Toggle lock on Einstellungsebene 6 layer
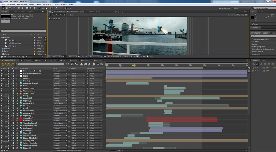Screen dimensions: 276x152 8,71
